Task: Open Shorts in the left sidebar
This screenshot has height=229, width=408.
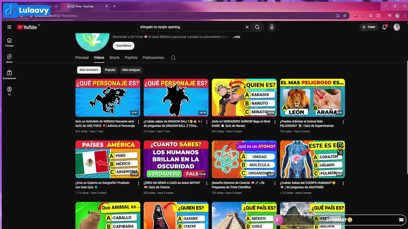Action: coord(9,59)
